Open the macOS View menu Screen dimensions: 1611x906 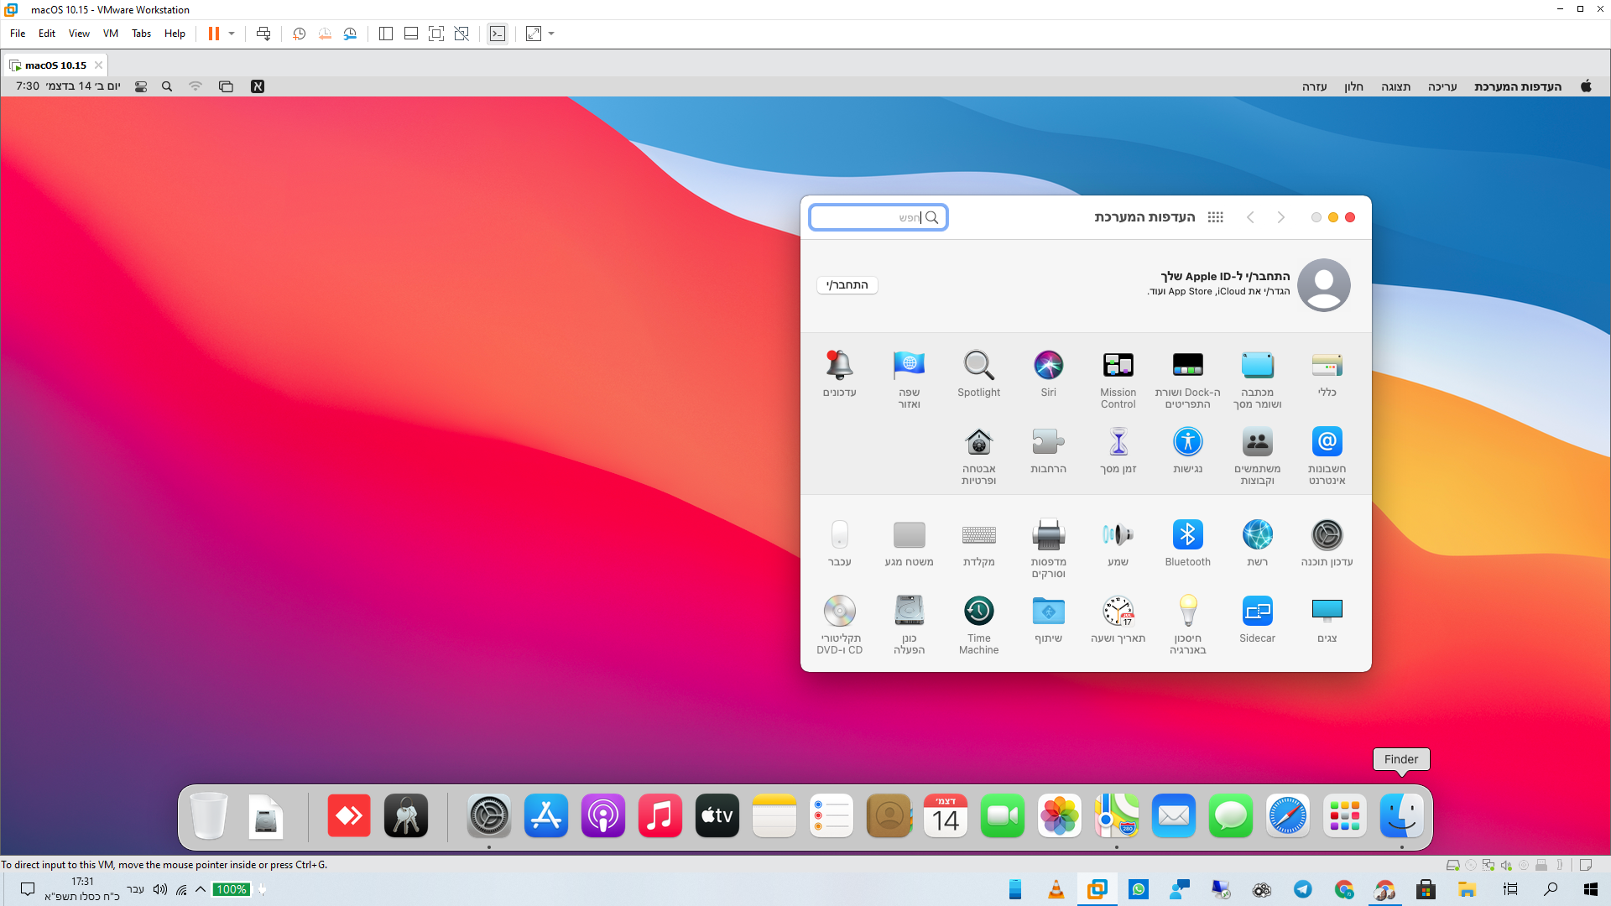click(1395, 86)
